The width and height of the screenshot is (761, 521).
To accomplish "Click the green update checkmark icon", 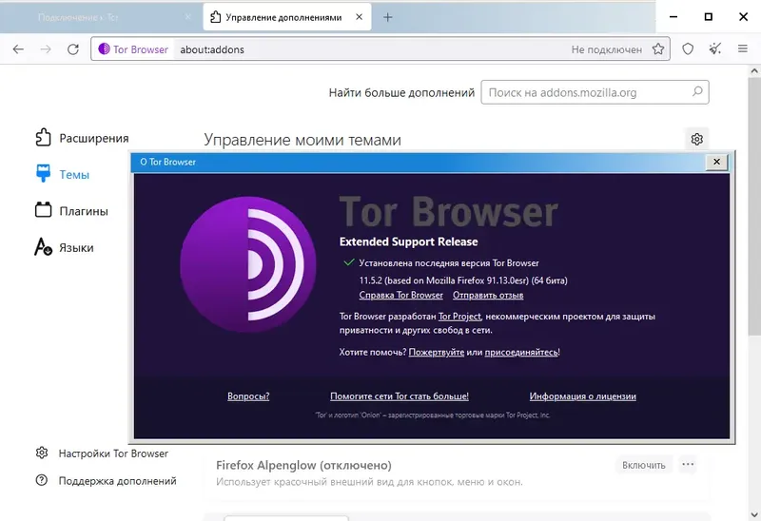I will click(348, 262).
